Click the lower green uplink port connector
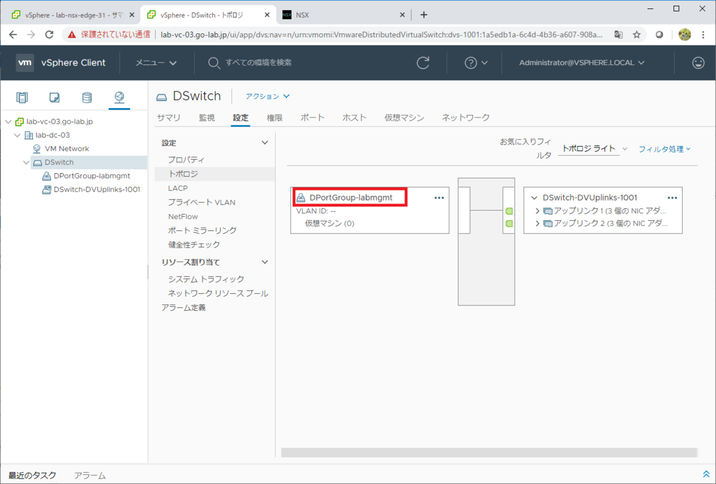The height and width of the screenshot is (484, 716). tap(509, 224)
